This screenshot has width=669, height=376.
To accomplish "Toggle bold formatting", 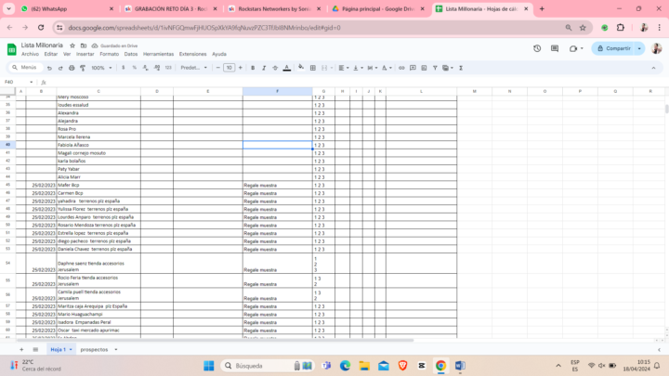I will pos(252,68).
